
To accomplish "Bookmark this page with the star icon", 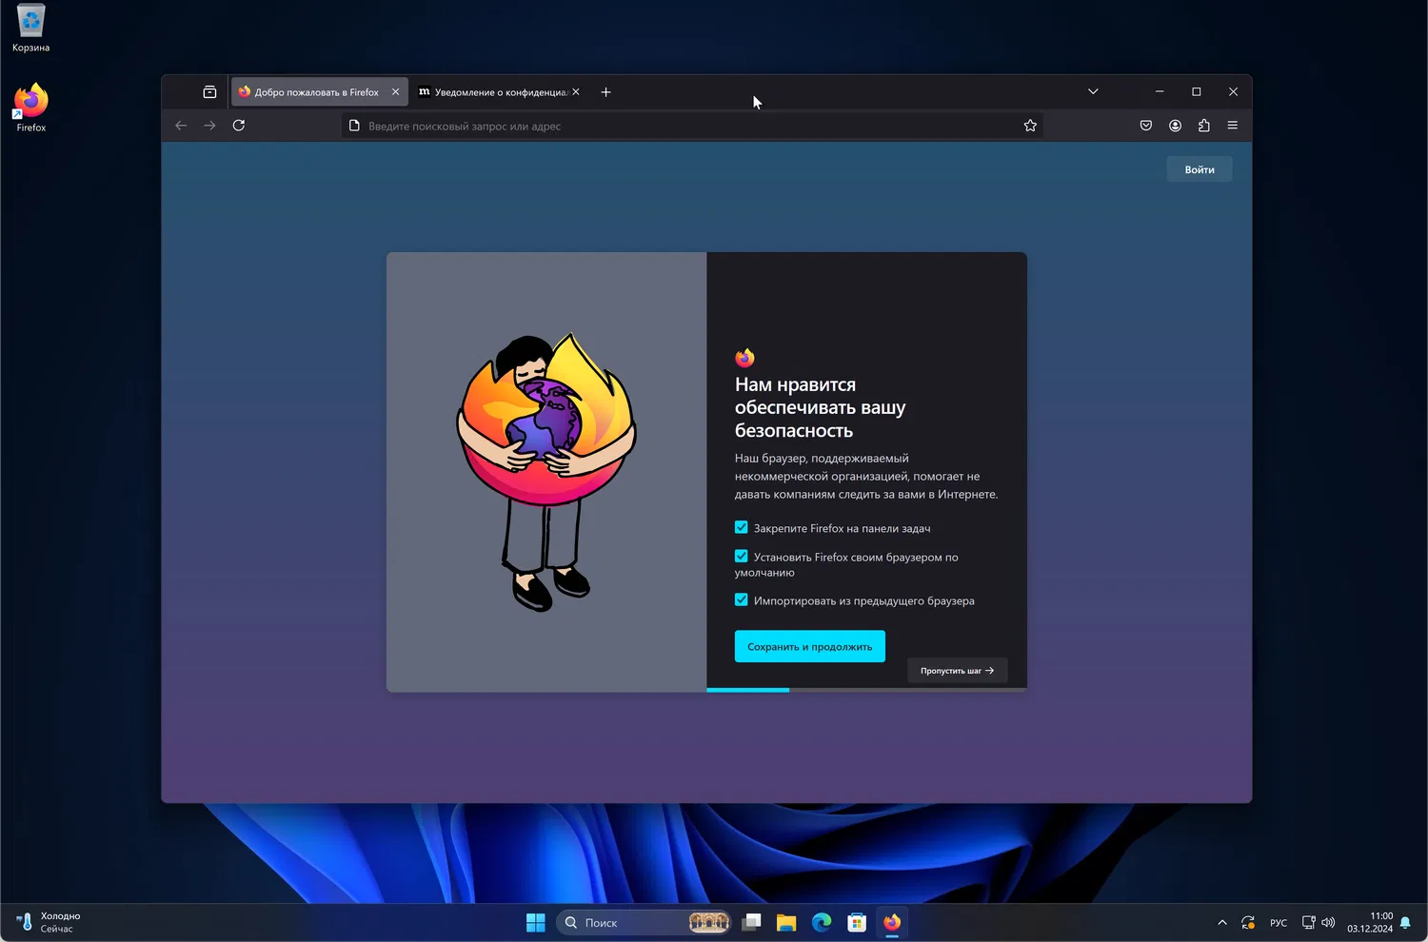I will coord(1030,126).
